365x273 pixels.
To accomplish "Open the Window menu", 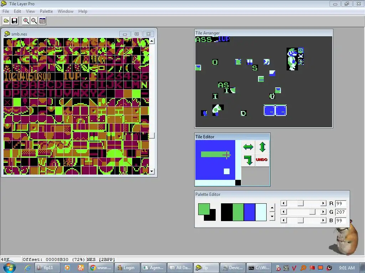I will click(66, 11).
